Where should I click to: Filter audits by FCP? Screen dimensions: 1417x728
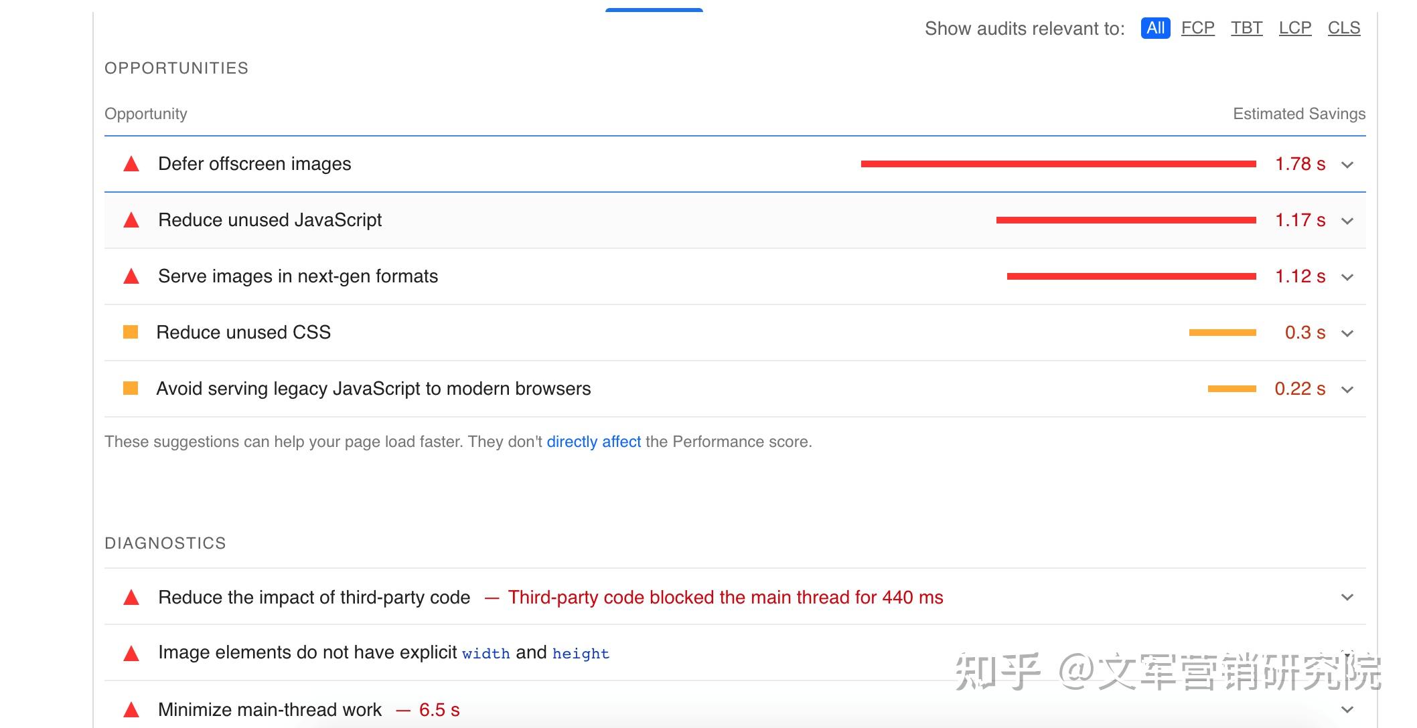tap(1197, 28)
